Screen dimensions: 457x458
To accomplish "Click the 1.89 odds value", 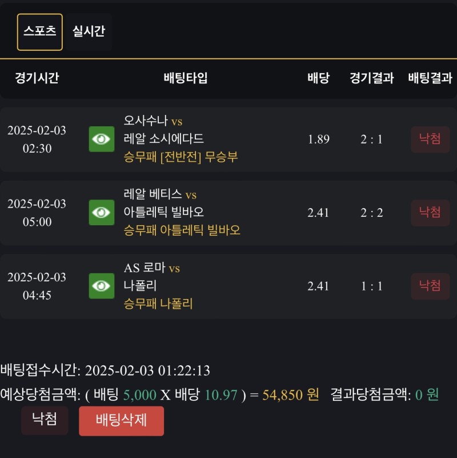I will point(318,140).
